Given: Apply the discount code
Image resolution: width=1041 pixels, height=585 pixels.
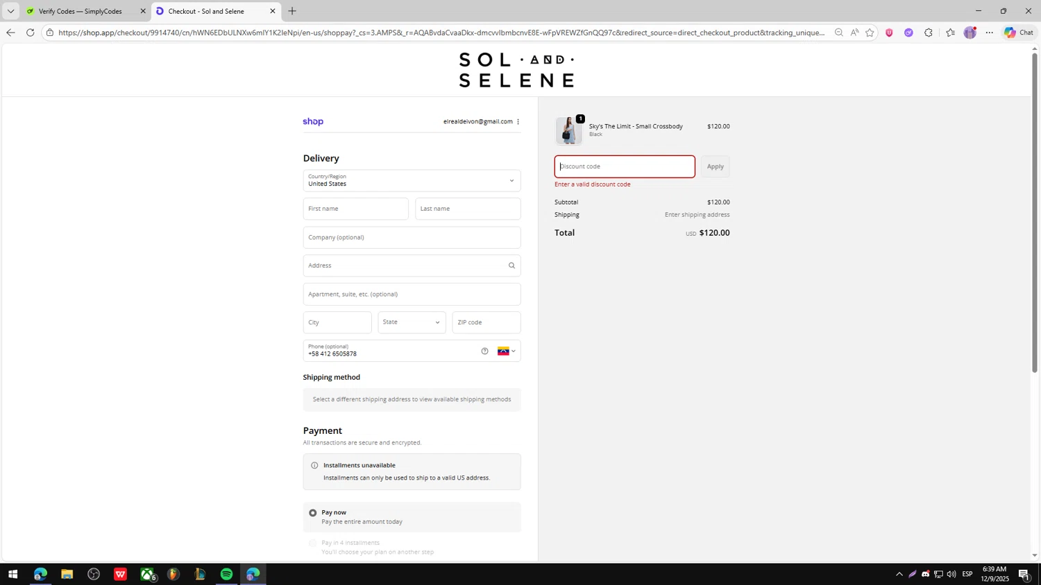Looking at the screenshot, I should click(715, 166).
